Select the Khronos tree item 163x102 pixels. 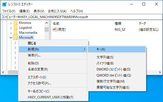click(25, 23)
